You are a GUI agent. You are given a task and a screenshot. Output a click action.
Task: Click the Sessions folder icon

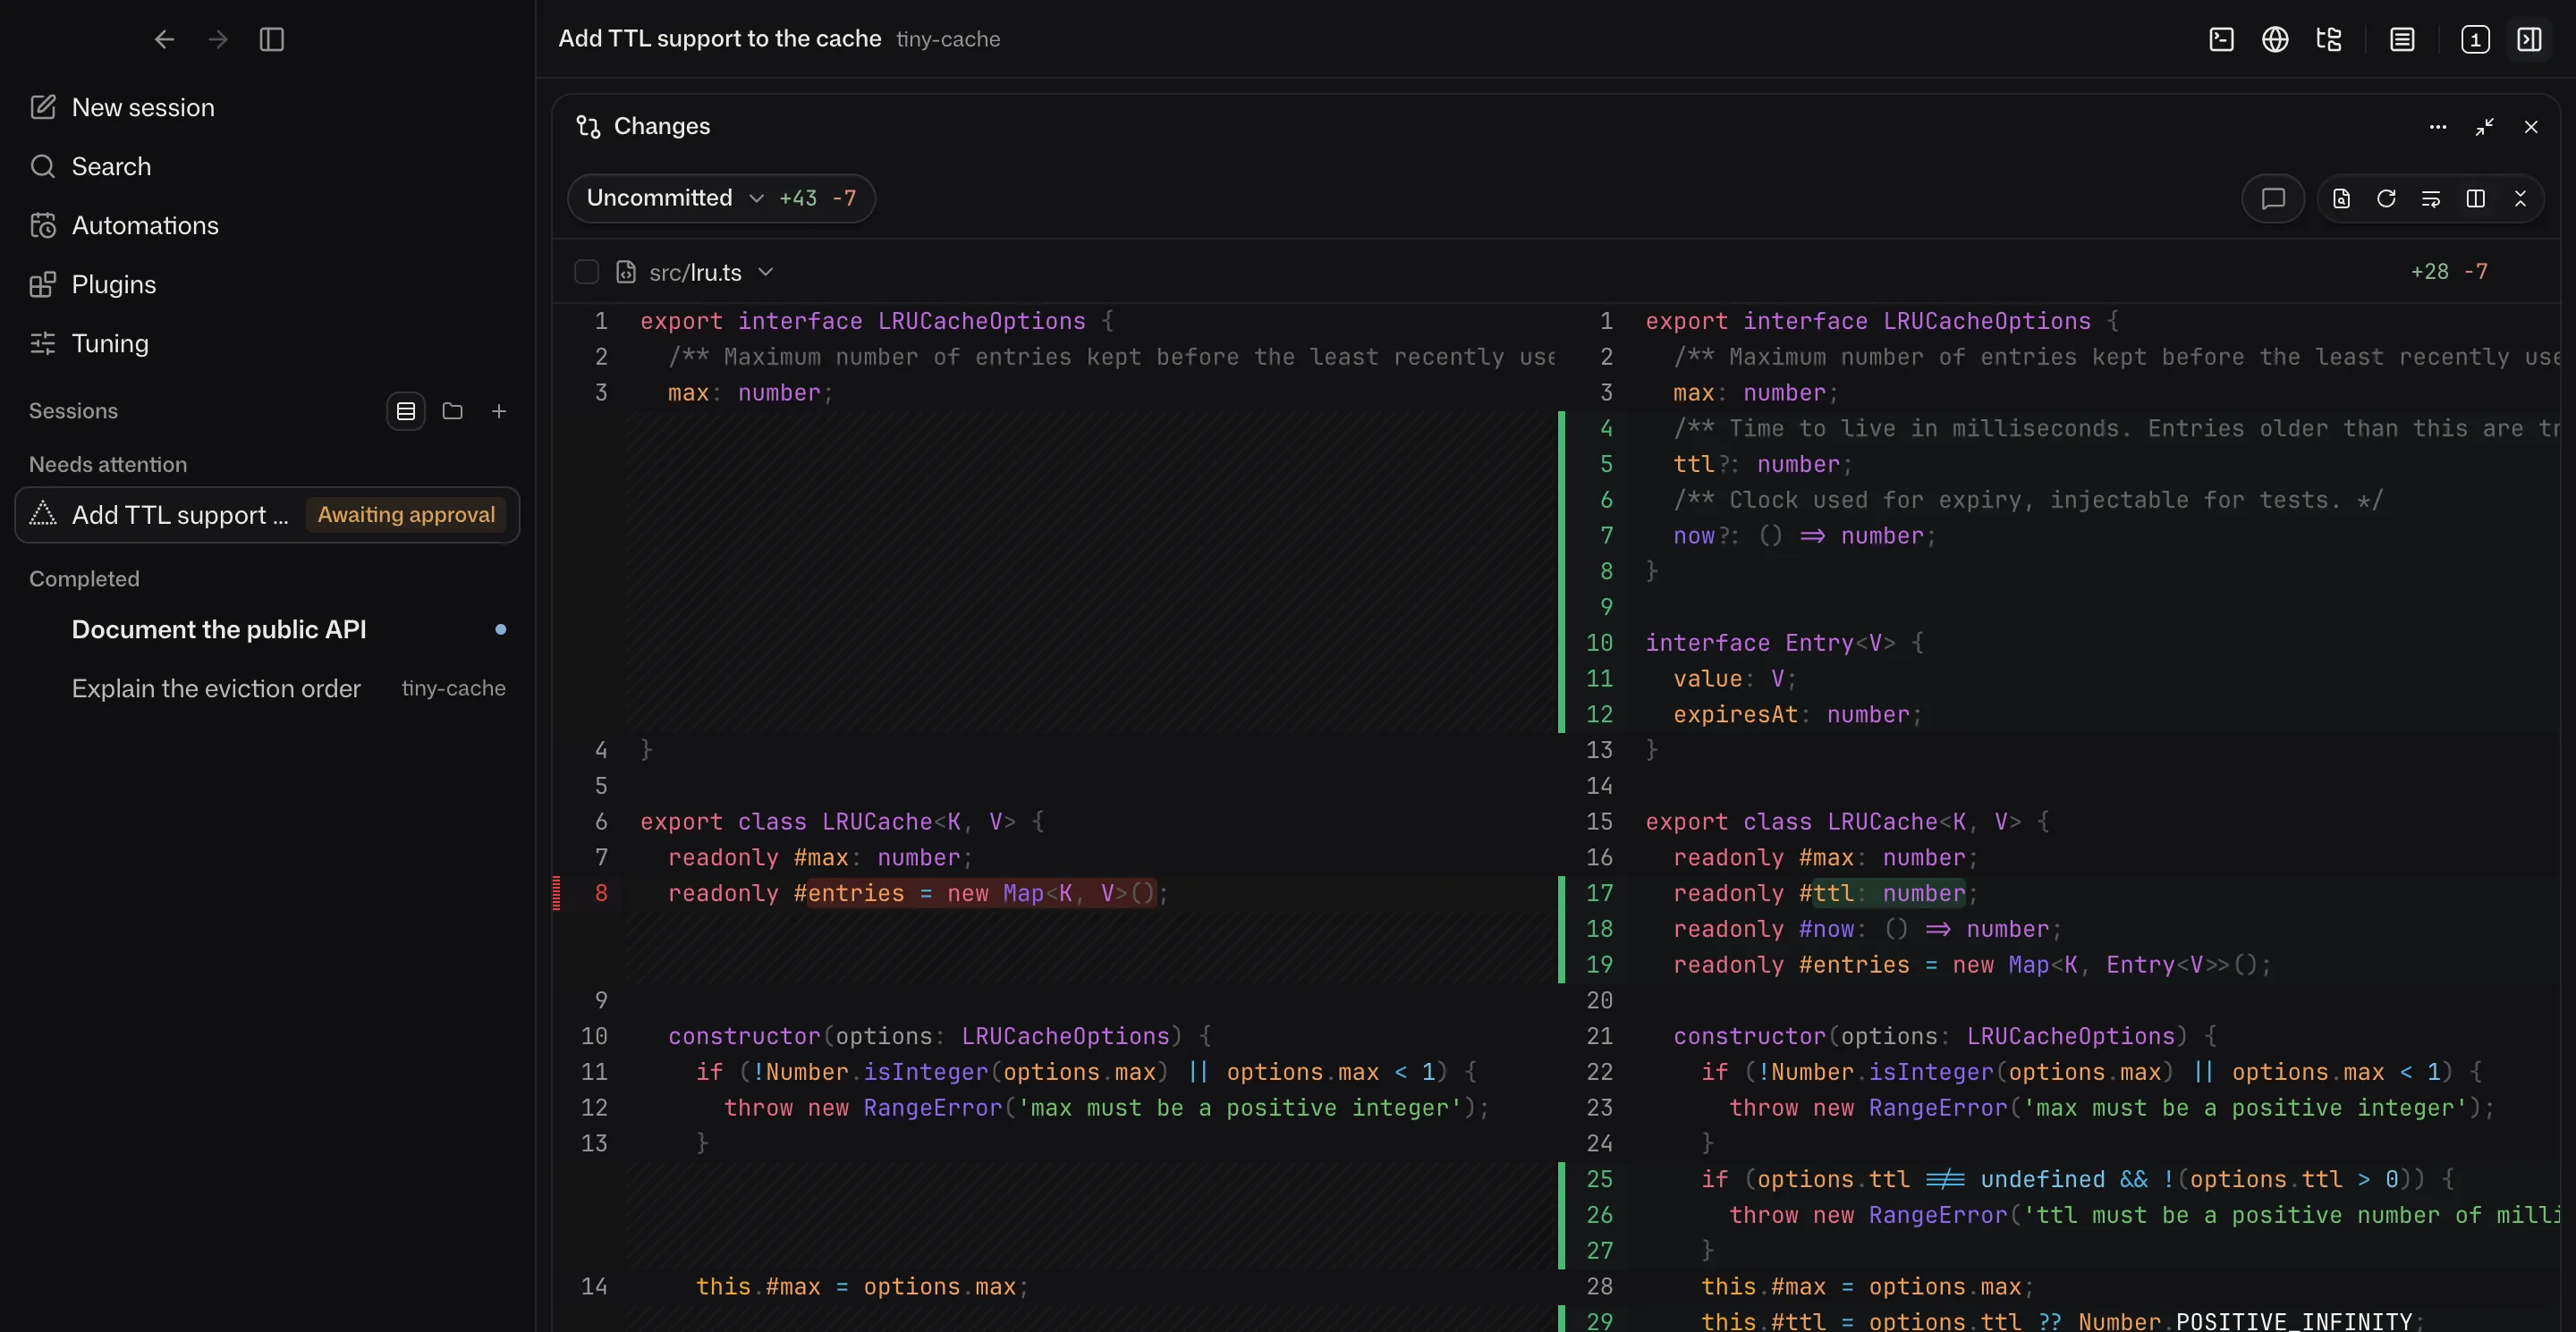click(x=452, y=410)
